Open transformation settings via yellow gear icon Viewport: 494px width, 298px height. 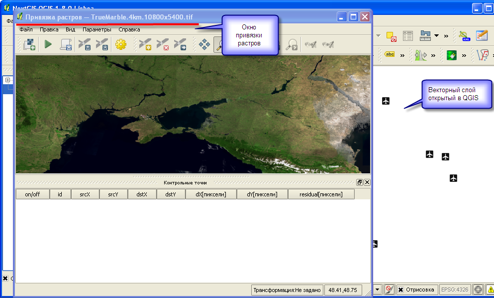point(120,44)
